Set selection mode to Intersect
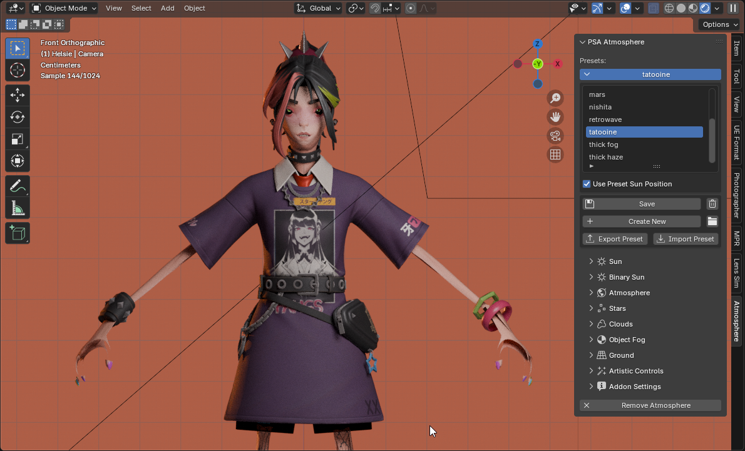 click(58, 24)
